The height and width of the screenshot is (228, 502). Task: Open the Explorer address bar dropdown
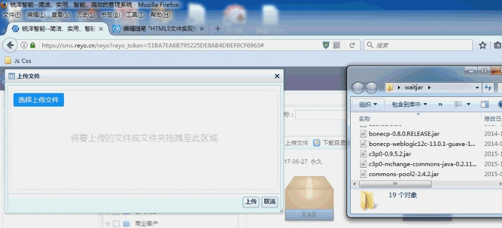477,87
